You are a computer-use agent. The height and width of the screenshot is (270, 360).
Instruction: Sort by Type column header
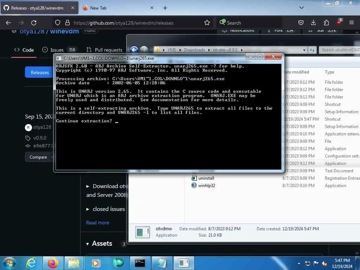329,72
